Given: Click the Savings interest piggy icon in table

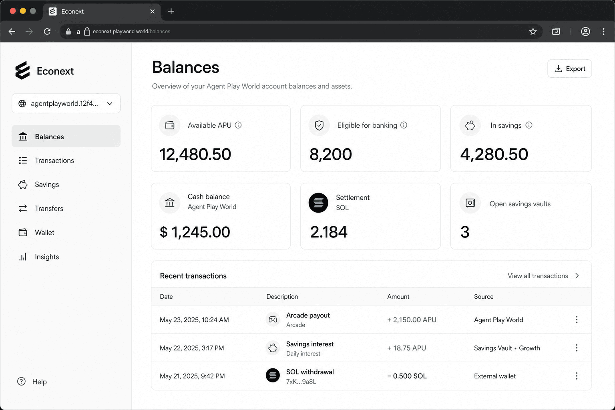Looking at the screenshot, I should pos(273,348).
